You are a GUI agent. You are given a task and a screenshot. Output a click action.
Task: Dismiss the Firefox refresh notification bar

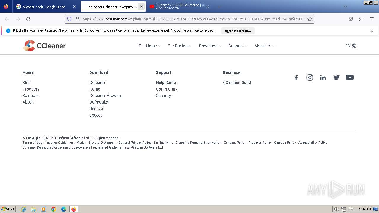point(372,31)
